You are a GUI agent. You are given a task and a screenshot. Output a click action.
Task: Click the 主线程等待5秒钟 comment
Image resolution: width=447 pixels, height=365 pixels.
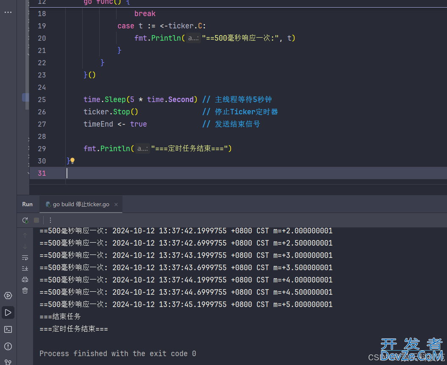pyautogui.click(x=243, y=100)
